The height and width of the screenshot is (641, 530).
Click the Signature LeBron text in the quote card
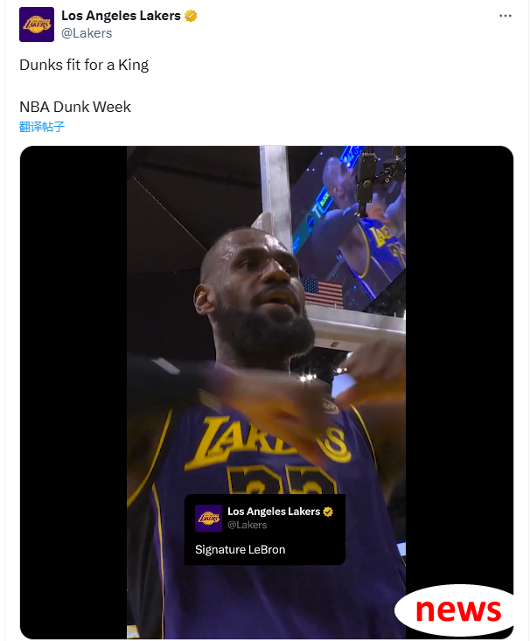240,550
